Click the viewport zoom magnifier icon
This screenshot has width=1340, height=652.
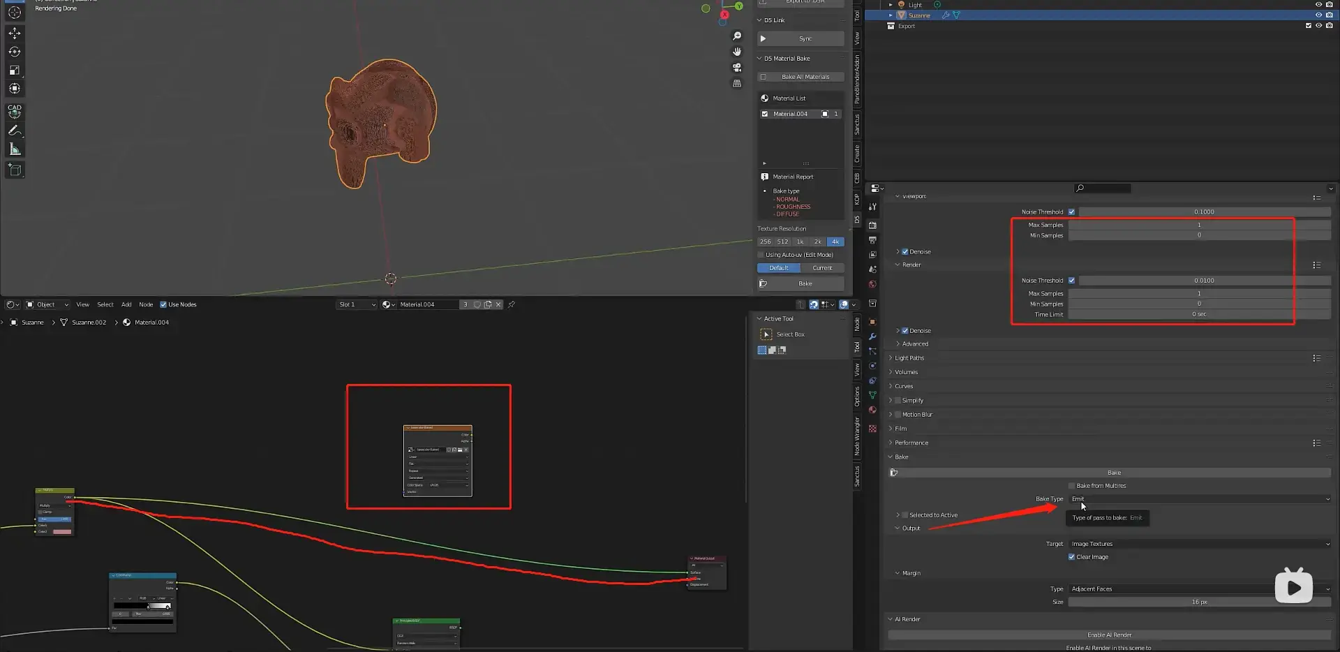coord(737,36)
